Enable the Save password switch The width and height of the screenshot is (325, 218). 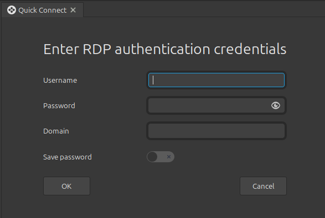161,157
